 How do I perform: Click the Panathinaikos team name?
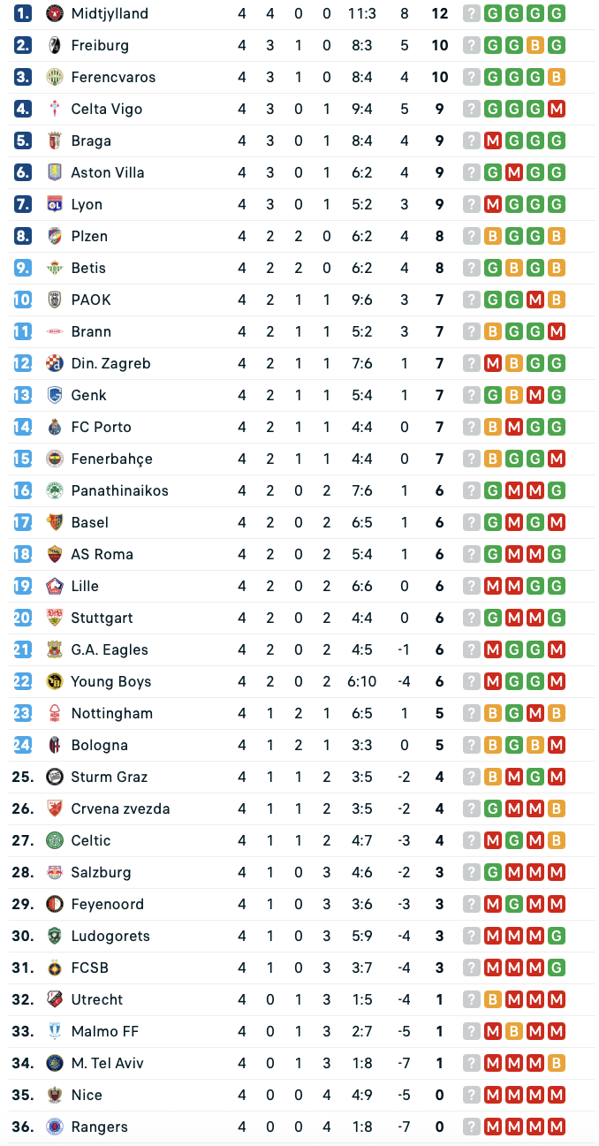119,490
